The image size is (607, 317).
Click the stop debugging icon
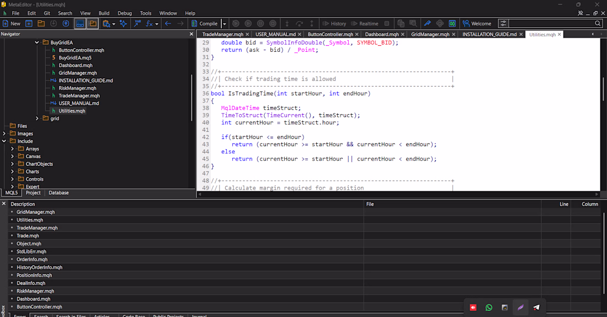pos(273,24)
